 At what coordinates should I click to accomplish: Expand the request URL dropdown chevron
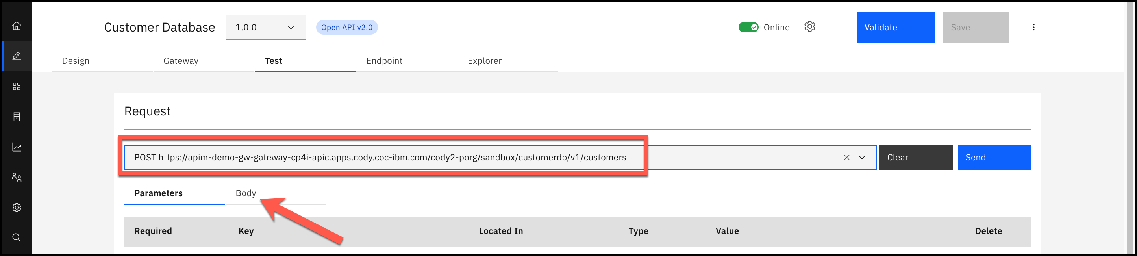pyautogui.click(x=861, y=158)
